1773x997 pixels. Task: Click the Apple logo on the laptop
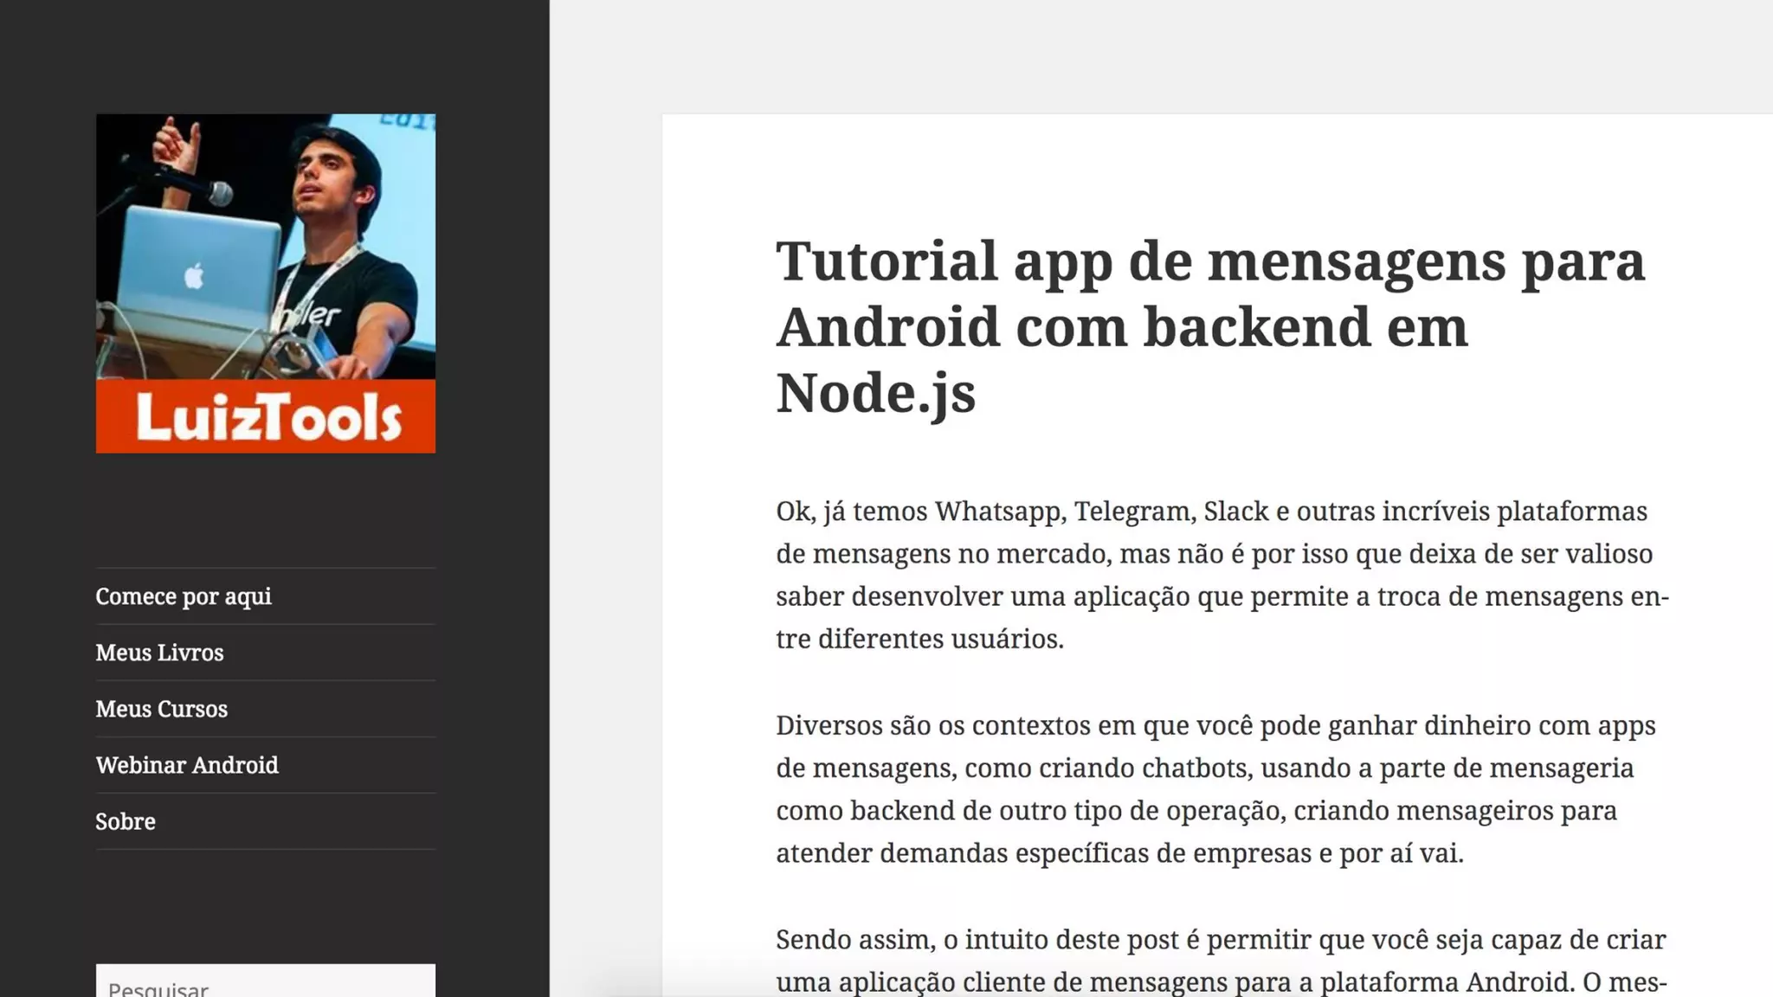193,277
